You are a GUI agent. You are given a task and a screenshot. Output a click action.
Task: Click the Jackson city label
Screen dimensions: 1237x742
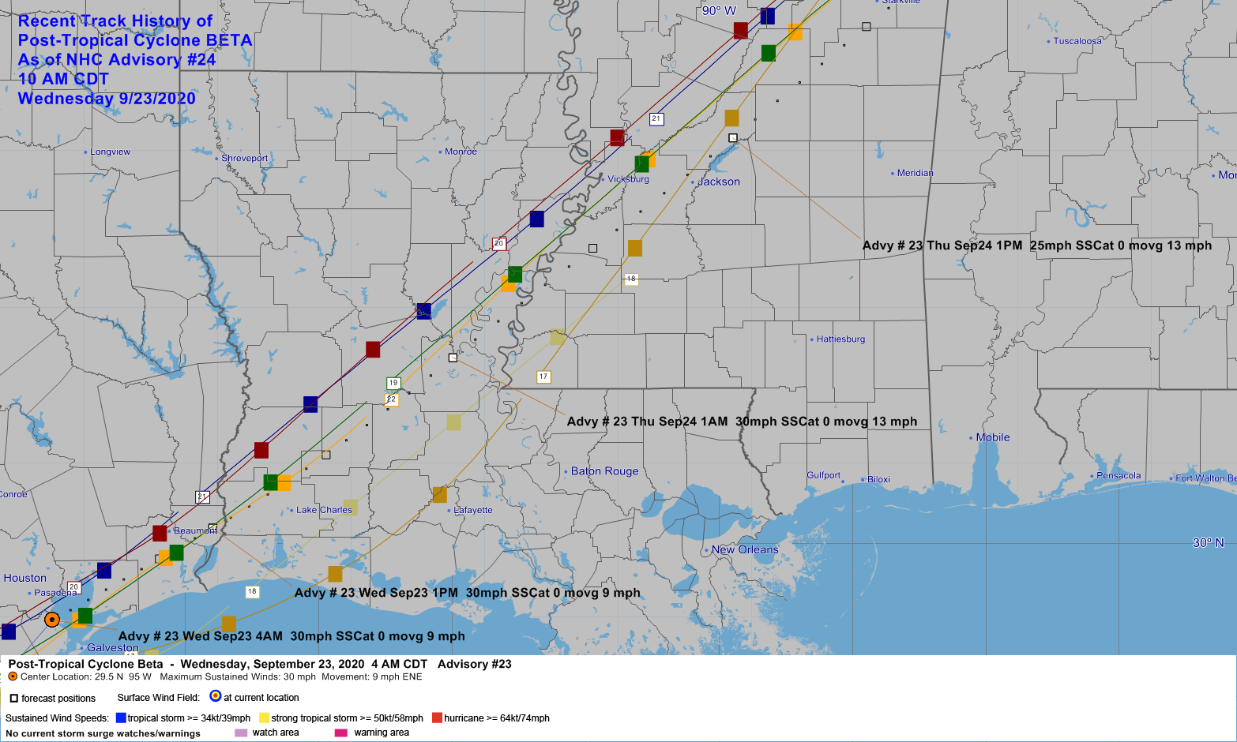tap(719, 182)
